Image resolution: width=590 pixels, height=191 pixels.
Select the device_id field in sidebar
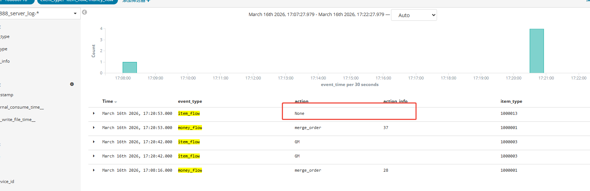point(7,182)
